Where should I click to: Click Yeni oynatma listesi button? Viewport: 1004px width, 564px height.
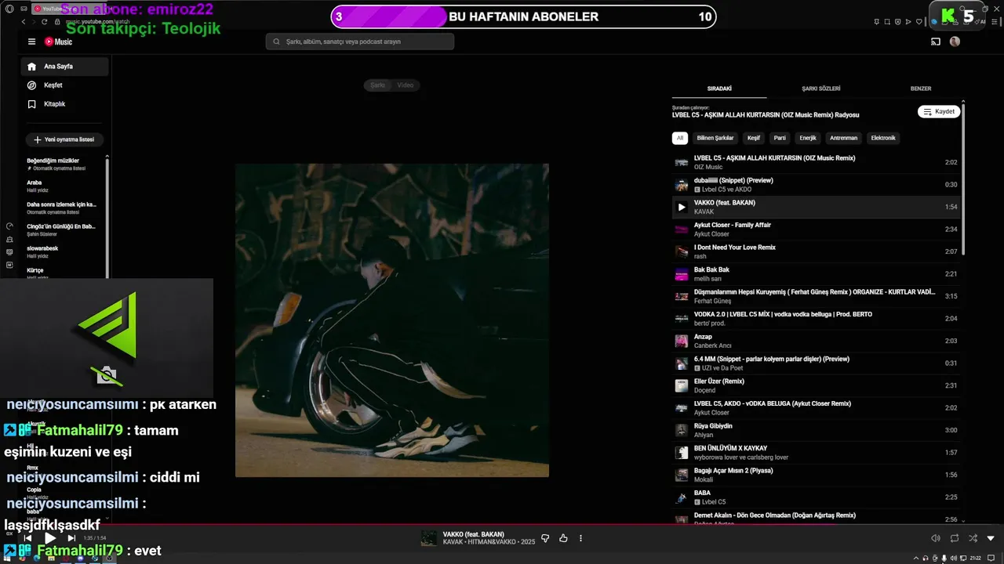pos(64,139)
